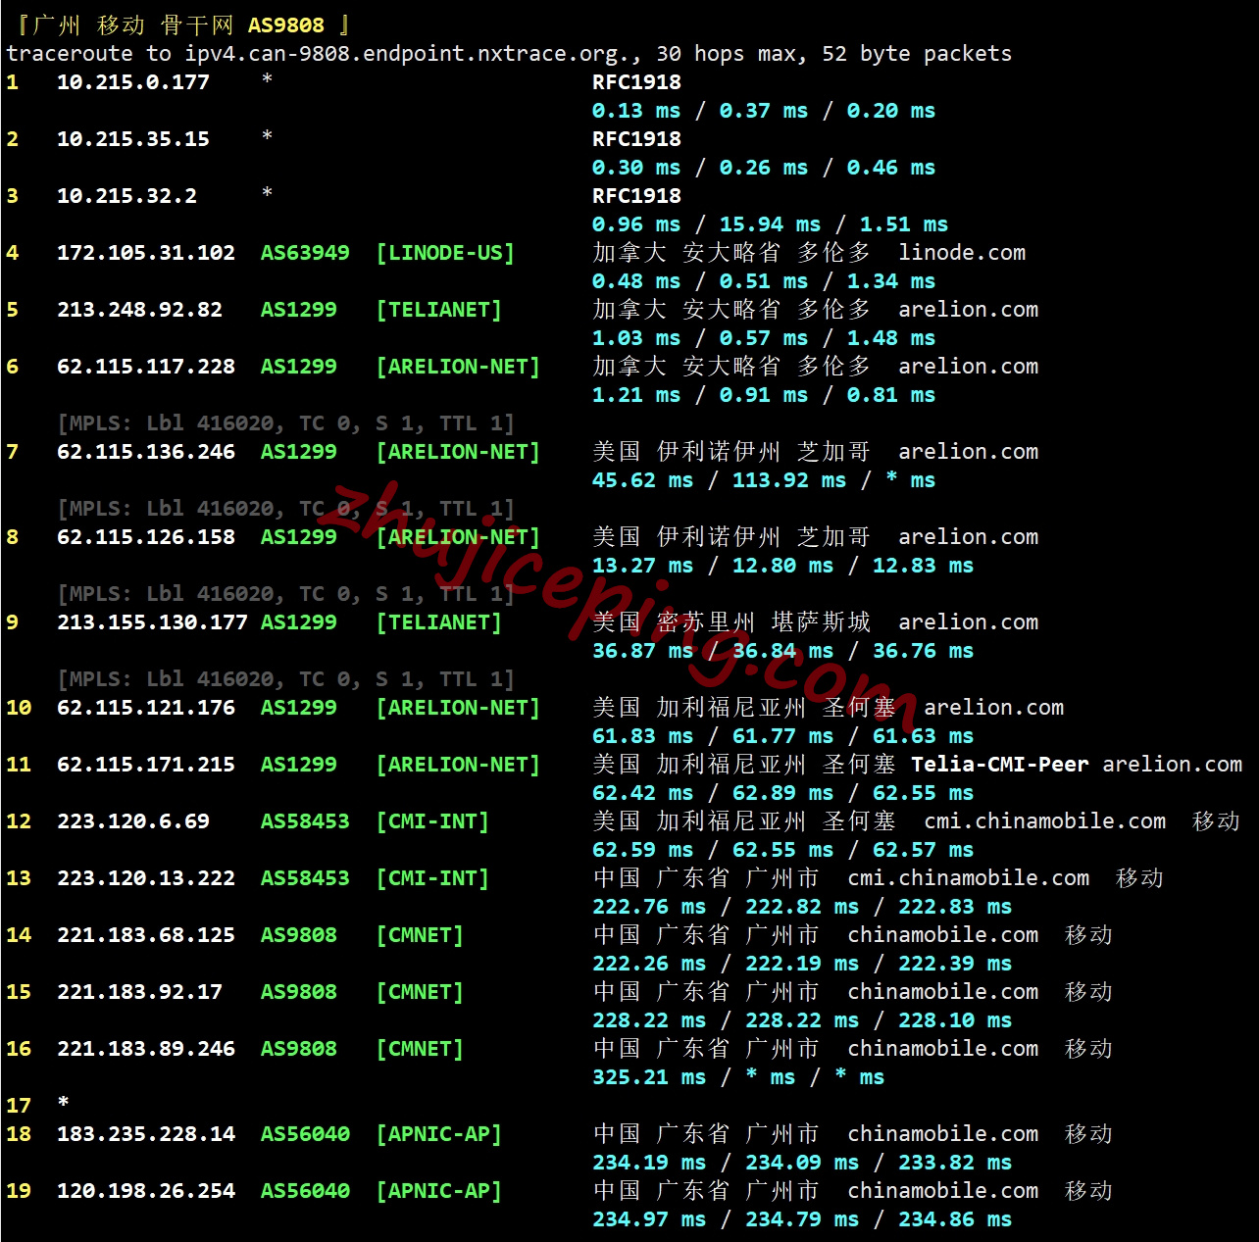This screenshot has height=1242, width=1259.
Task: Click IP 62.115.136.246 in hop 7
Action: click(x=146, y=452)
